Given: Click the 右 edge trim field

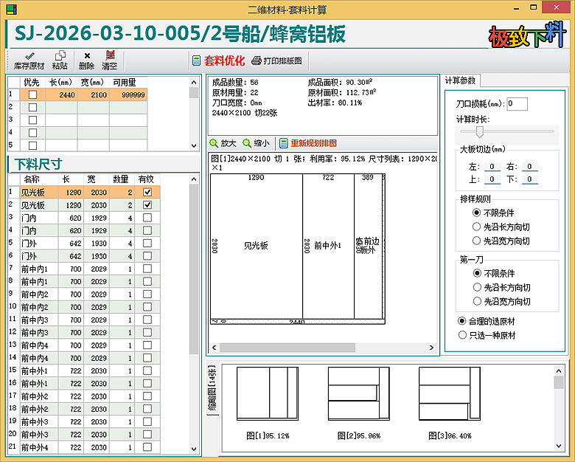Looking at the screenshot, I should [x=529, y=167].
